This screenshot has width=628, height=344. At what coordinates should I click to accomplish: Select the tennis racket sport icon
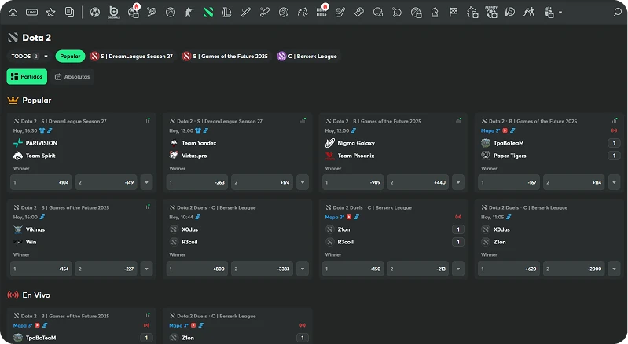(151, 12)
